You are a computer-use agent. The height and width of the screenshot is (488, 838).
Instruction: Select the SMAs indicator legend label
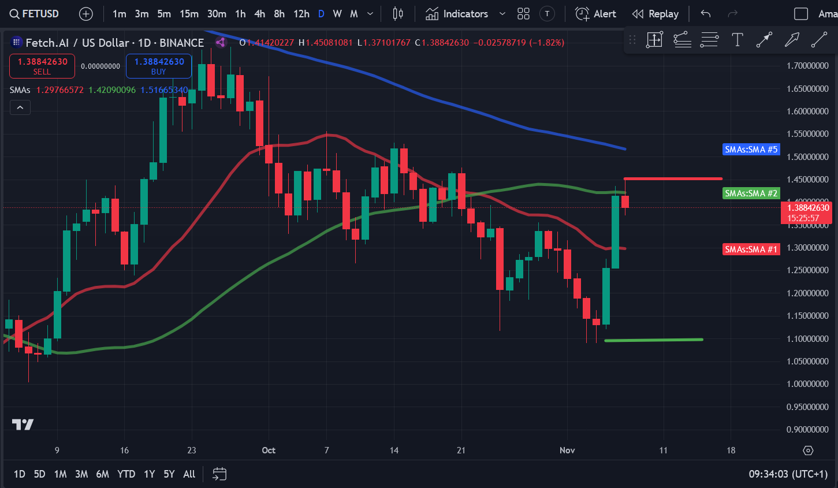(20, 90)
